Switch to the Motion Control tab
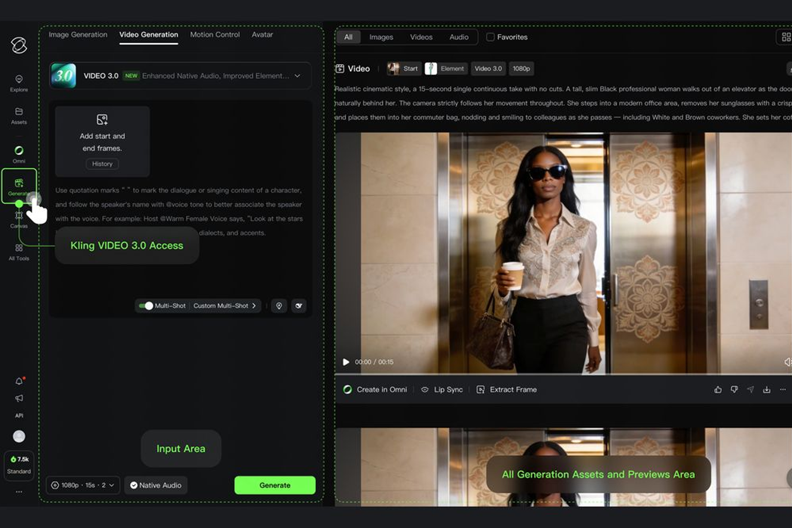This screenshot has height=528, width=792. click(215, 35)
